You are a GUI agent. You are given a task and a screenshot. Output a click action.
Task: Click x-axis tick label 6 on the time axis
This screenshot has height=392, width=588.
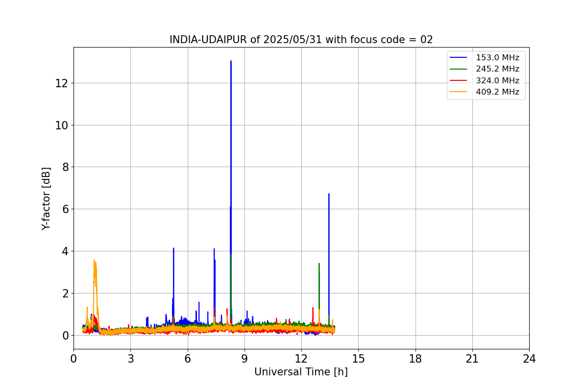188,359
